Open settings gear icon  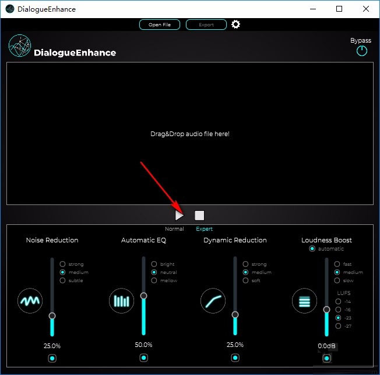click(235, 25)
